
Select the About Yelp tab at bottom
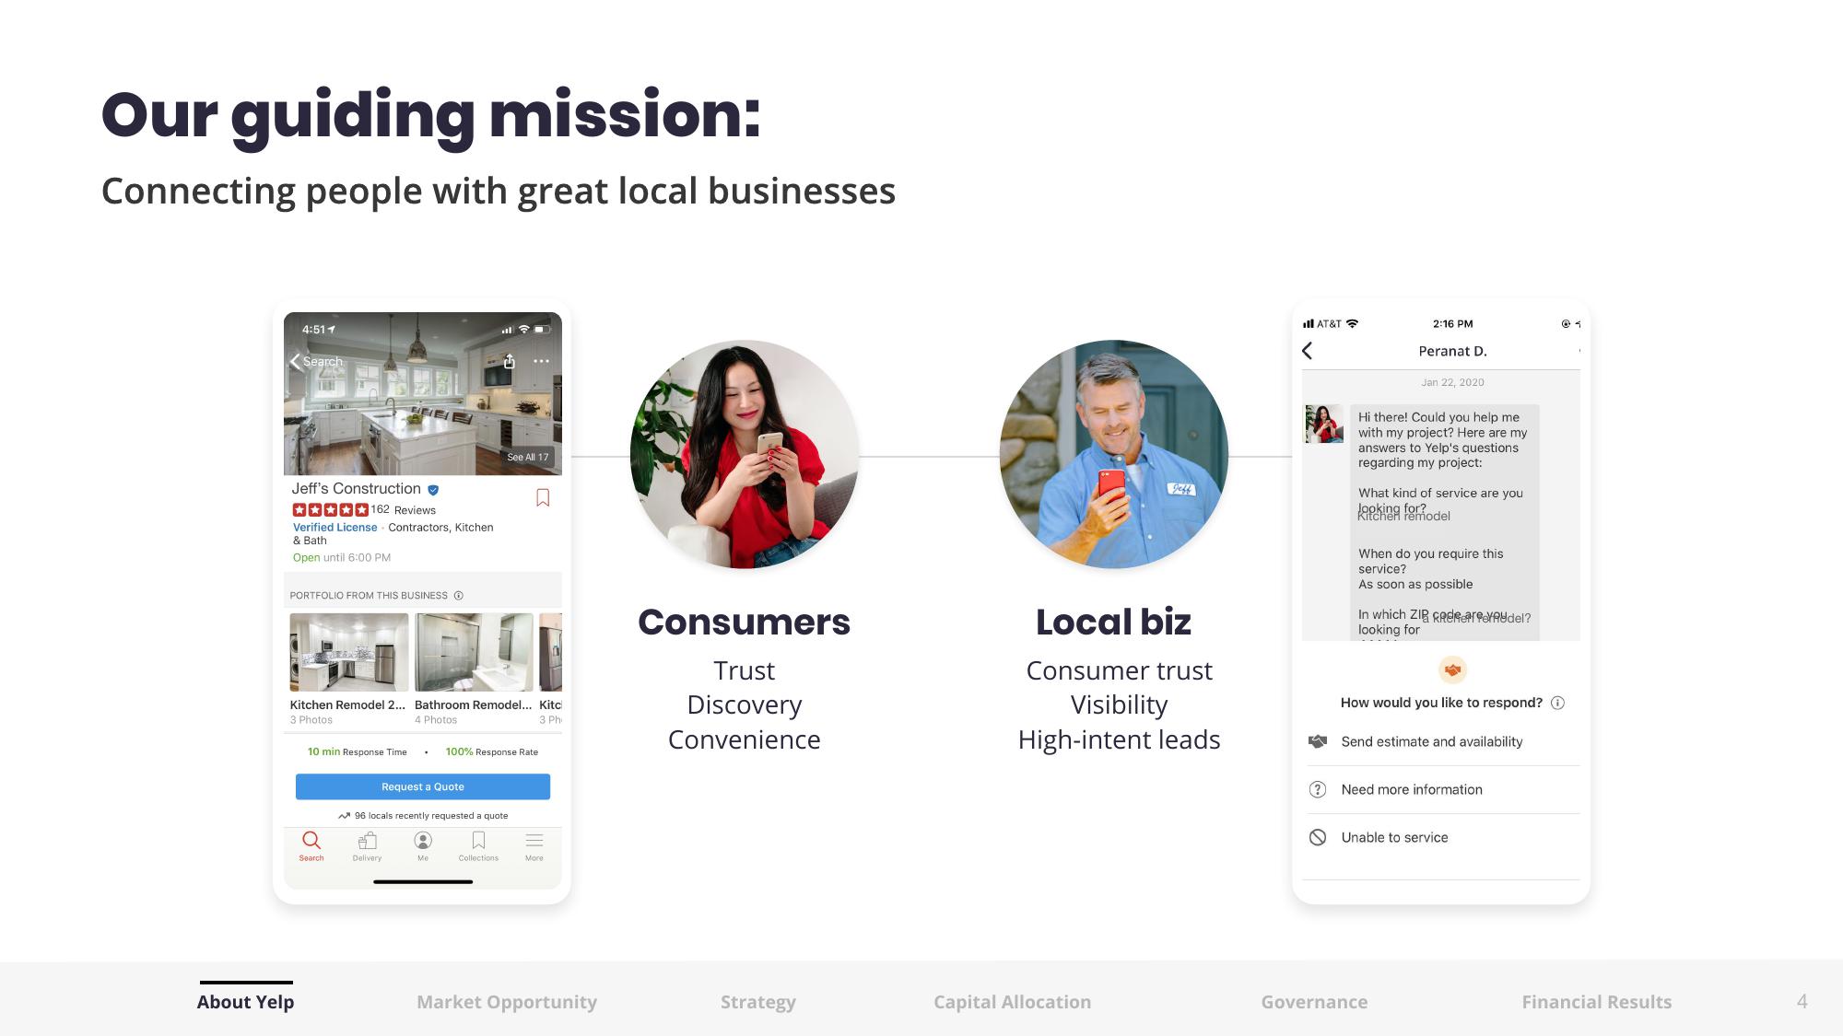(243, 1002)
